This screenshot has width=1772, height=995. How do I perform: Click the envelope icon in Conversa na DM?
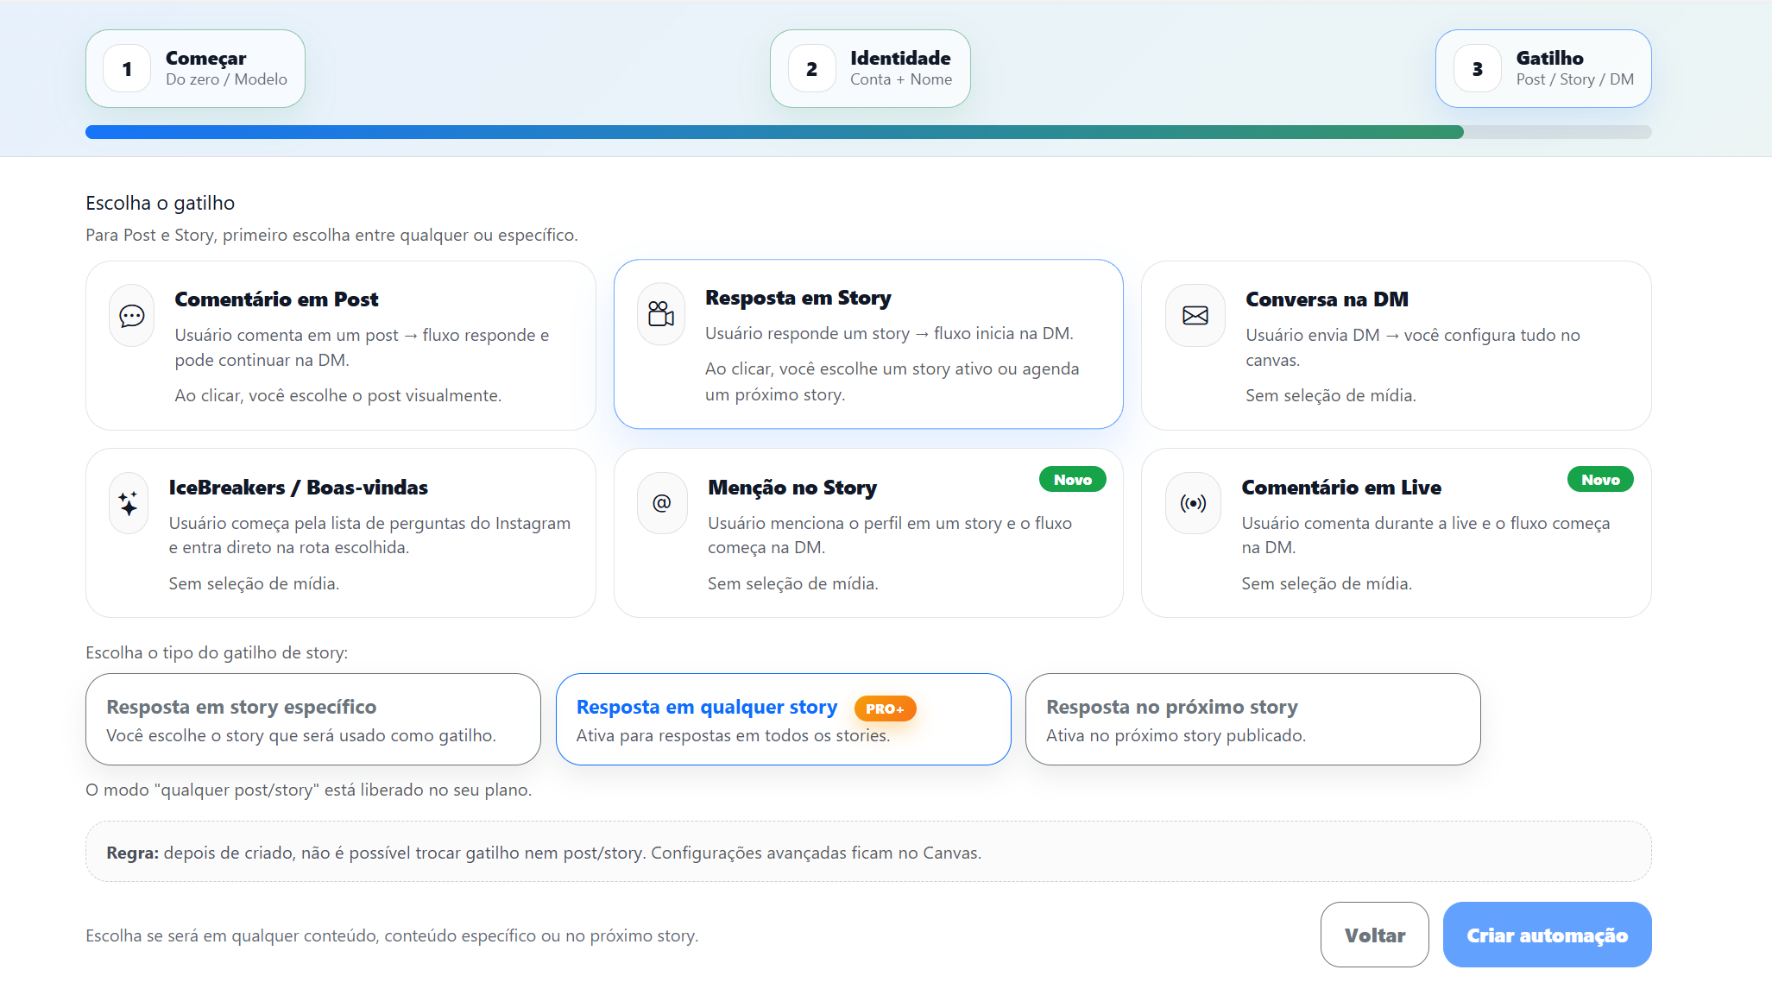1195,316
